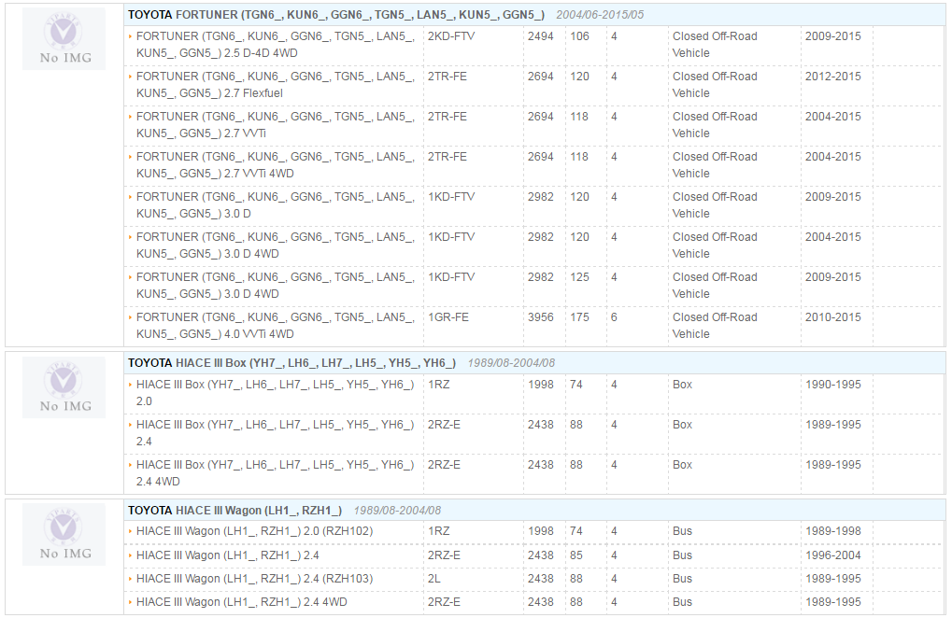This screenshot has width=952, height=618.
Task: Click the orange arrow beside HIACE III Wagon 2.4 (RZH103)
Action: [131, 579]
